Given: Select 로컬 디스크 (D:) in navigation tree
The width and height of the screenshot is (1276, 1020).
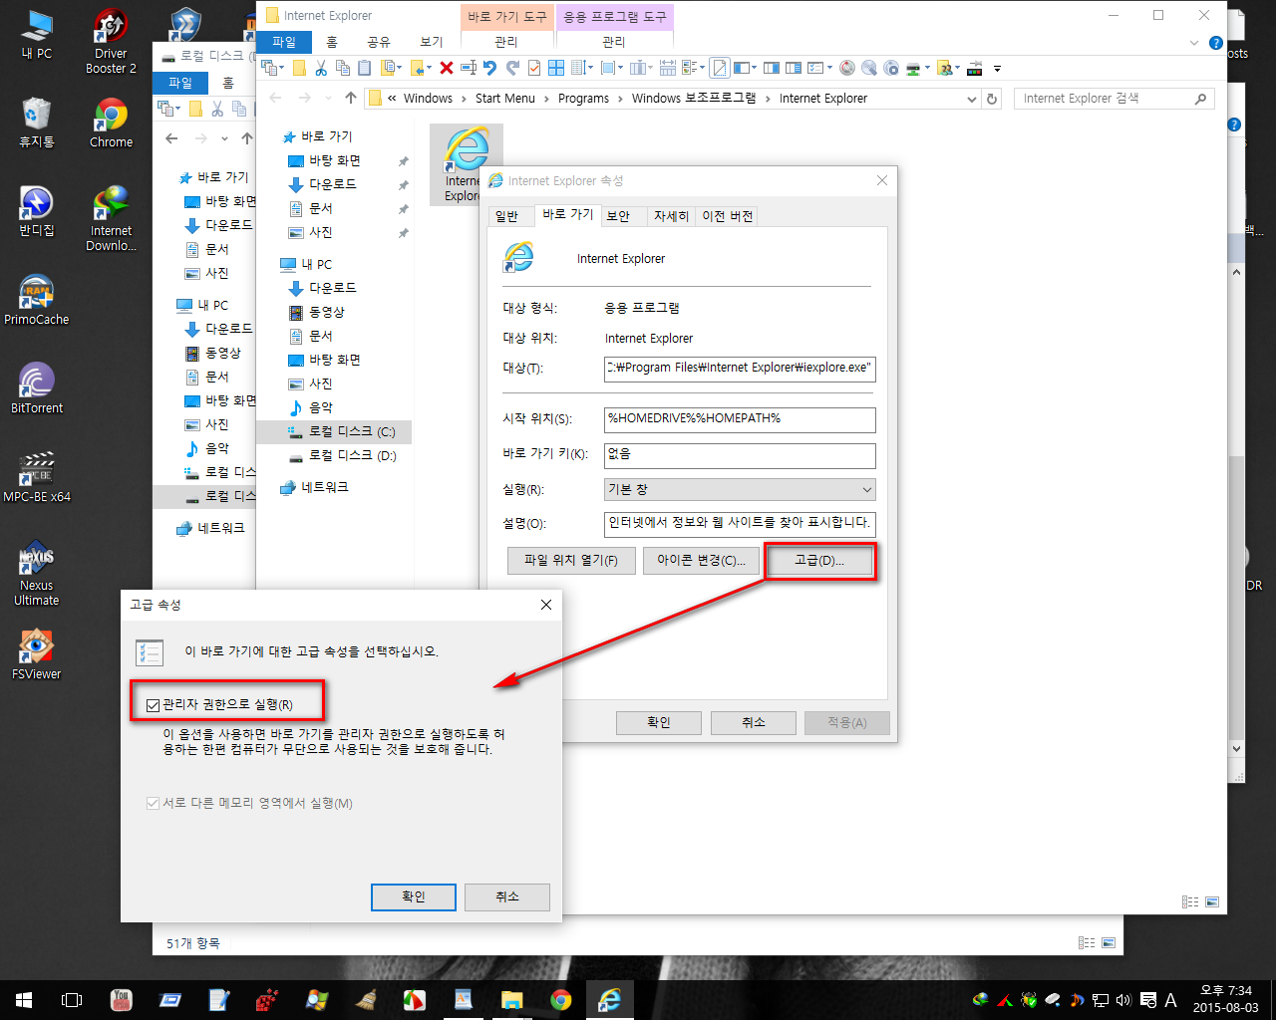Looking at the screenshot, I should pyautogui.click(x=334, y=455).
